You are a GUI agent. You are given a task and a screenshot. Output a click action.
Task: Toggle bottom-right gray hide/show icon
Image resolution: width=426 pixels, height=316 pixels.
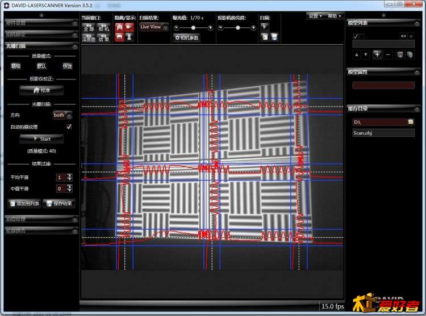coord(130,37)
